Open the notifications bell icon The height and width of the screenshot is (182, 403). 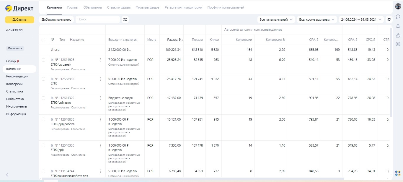398,26
